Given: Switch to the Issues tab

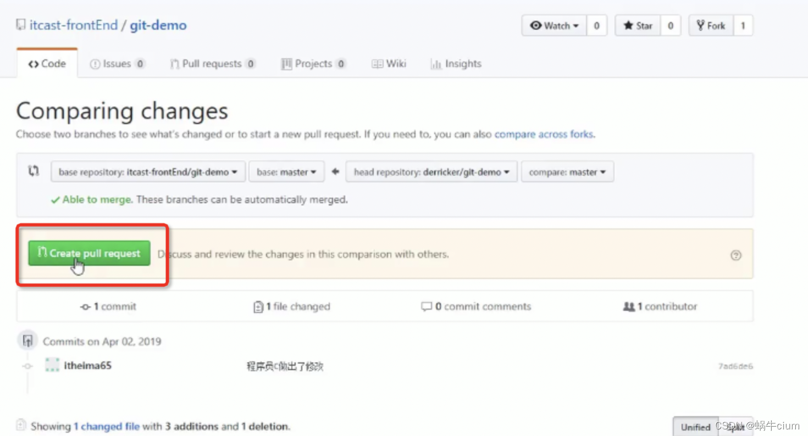Looking at the screenshot, I should point(117,64).
